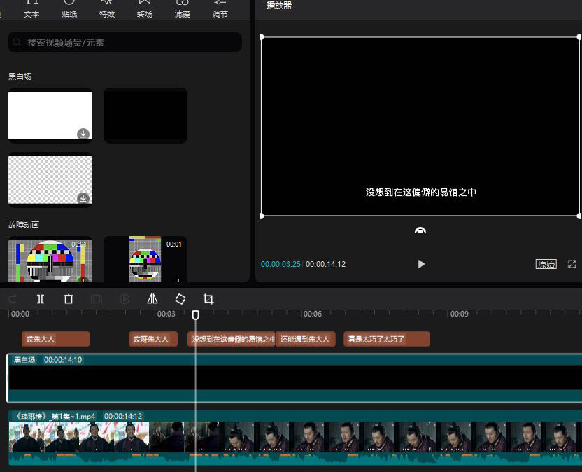The image size is (582, 472).
Task: Click the search 搜索视频场景/元素 input field
Action: pyautogui.click(x=125, y=42)
